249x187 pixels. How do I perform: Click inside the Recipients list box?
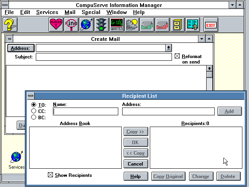pos(196,148)
